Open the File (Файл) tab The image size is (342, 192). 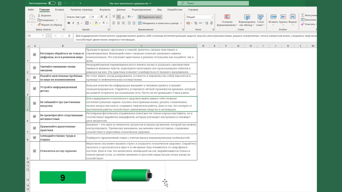coord(31,9)
